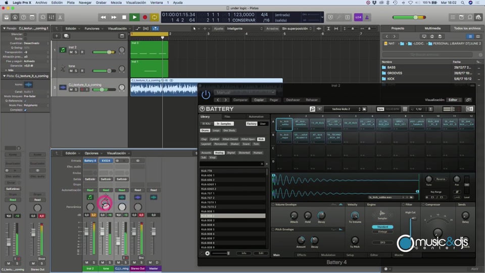Select Kick 808 3 sample in list
The width and height of the screenshot is (485, 273).
(x=232, y=220)
